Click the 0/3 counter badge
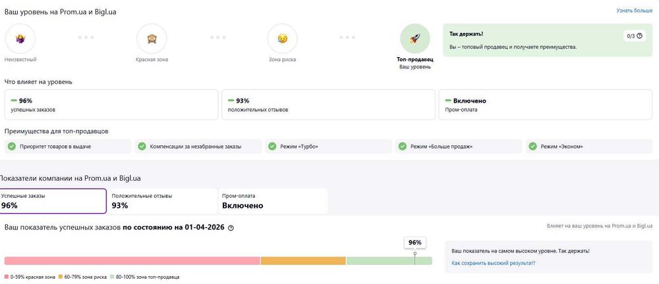This screenshot has height=284, width=659. (x=635, y=36)
